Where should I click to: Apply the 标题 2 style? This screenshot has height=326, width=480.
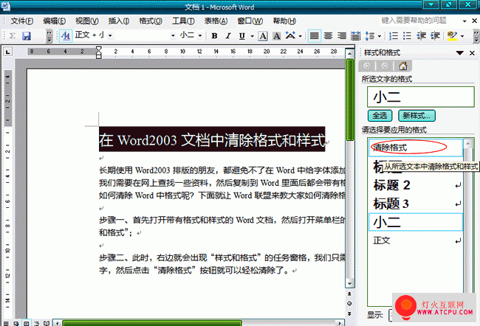pyautogui.click(x=416, y=185)
